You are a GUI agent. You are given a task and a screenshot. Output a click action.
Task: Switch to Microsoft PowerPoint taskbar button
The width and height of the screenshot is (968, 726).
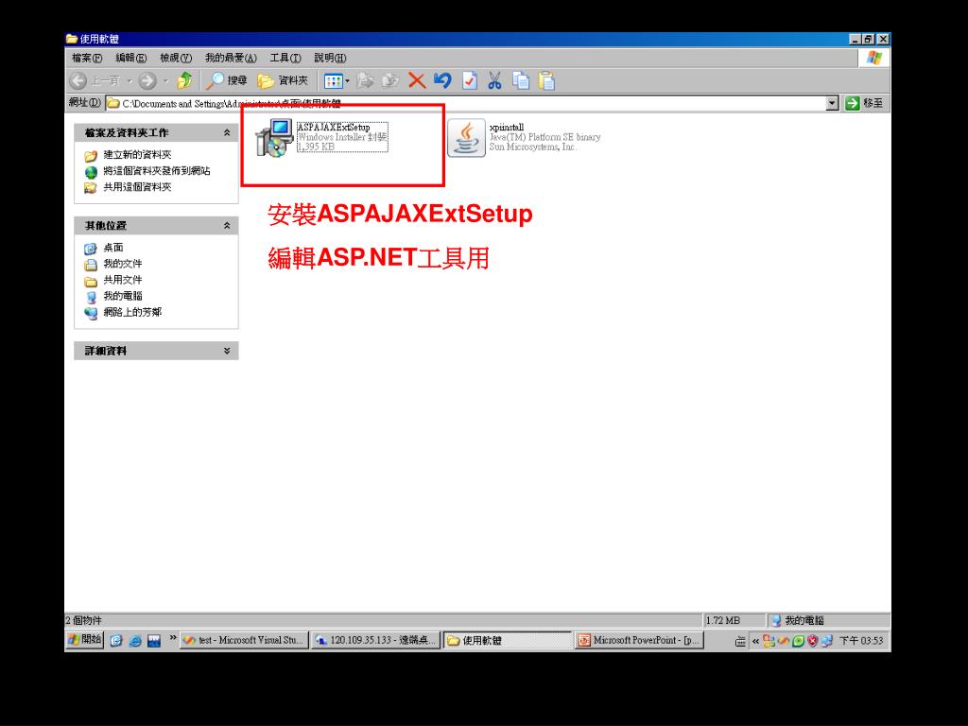point(639,641)
